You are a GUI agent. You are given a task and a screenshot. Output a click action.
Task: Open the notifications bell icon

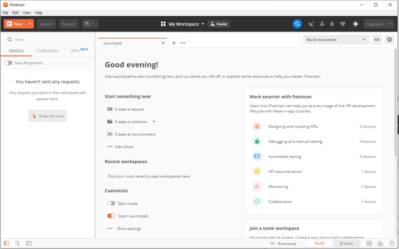[x=332, y=24]
